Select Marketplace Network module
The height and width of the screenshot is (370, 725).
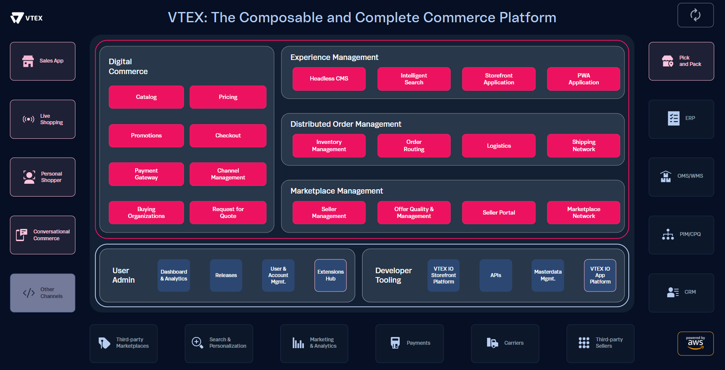584,213
